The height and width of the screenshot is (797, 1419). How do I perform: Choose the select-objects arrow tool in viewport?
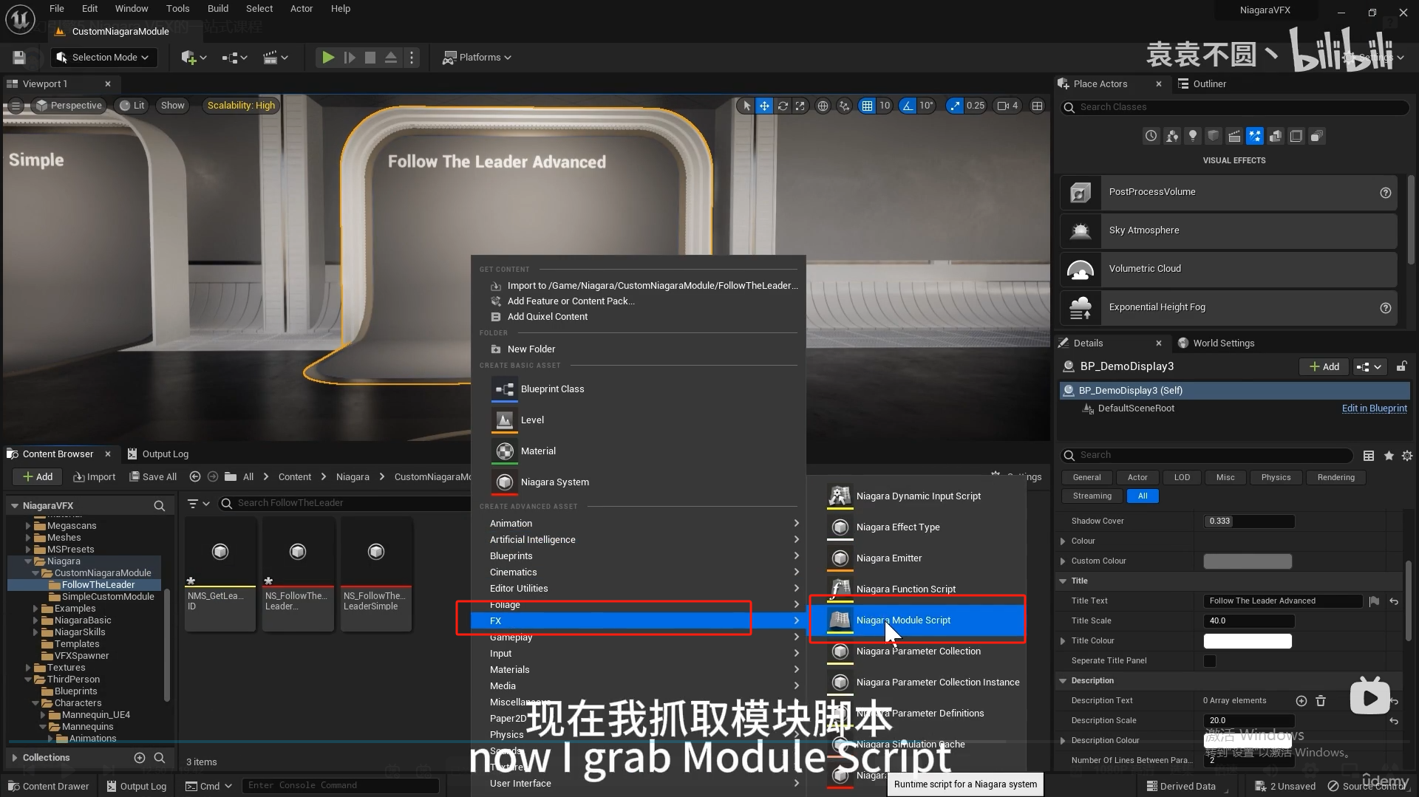coord(746,106)
